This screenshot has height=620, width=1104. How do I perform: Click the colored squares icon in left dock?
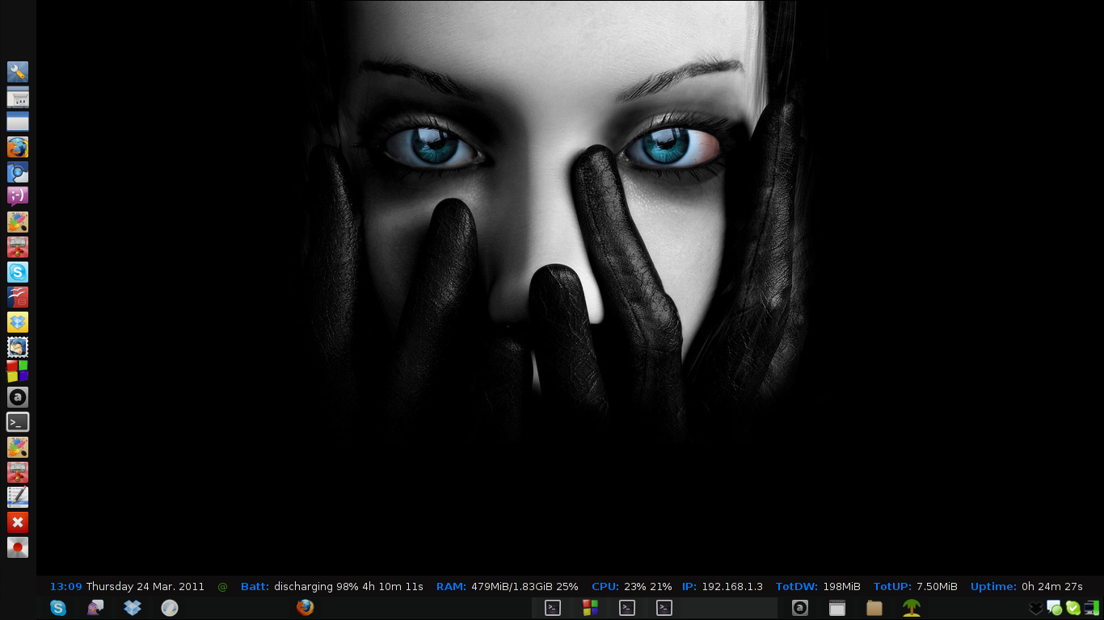pyautogui.click(x=18, y=372)
